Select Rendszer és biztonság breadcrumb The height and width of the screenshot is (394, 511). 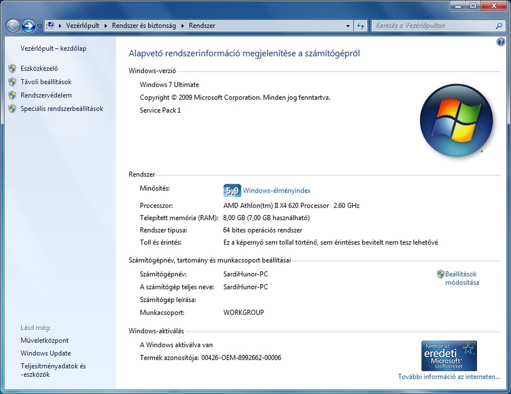[144, 26]
